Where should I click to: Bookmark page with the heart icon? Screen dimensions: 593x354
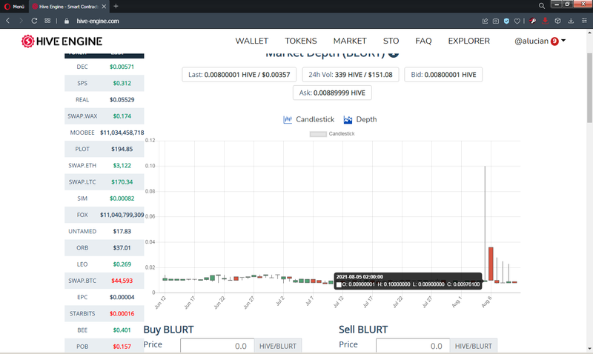coord(519,21)
